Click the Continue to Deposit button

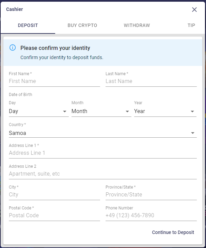click(x=173, y=232)
